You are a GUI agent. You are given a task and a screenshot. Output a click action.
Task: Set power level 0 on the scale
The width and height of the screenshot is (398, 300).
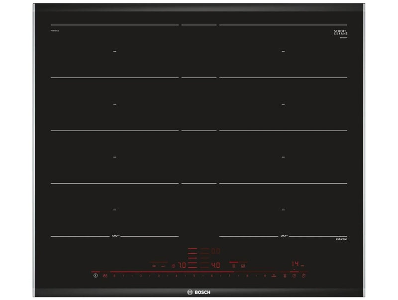114,276
